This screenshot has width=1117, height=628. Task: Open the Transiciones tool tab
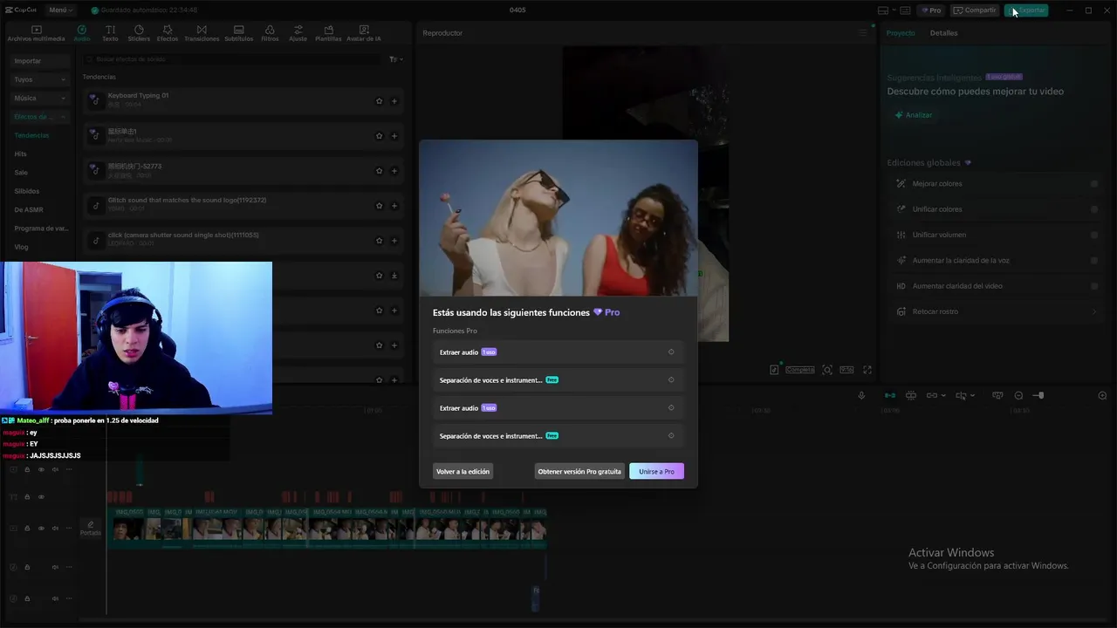202,34
